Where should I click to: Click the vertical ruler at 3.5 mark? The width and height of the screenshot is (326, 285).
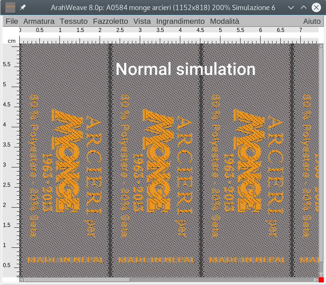click(x=7, y=145)
